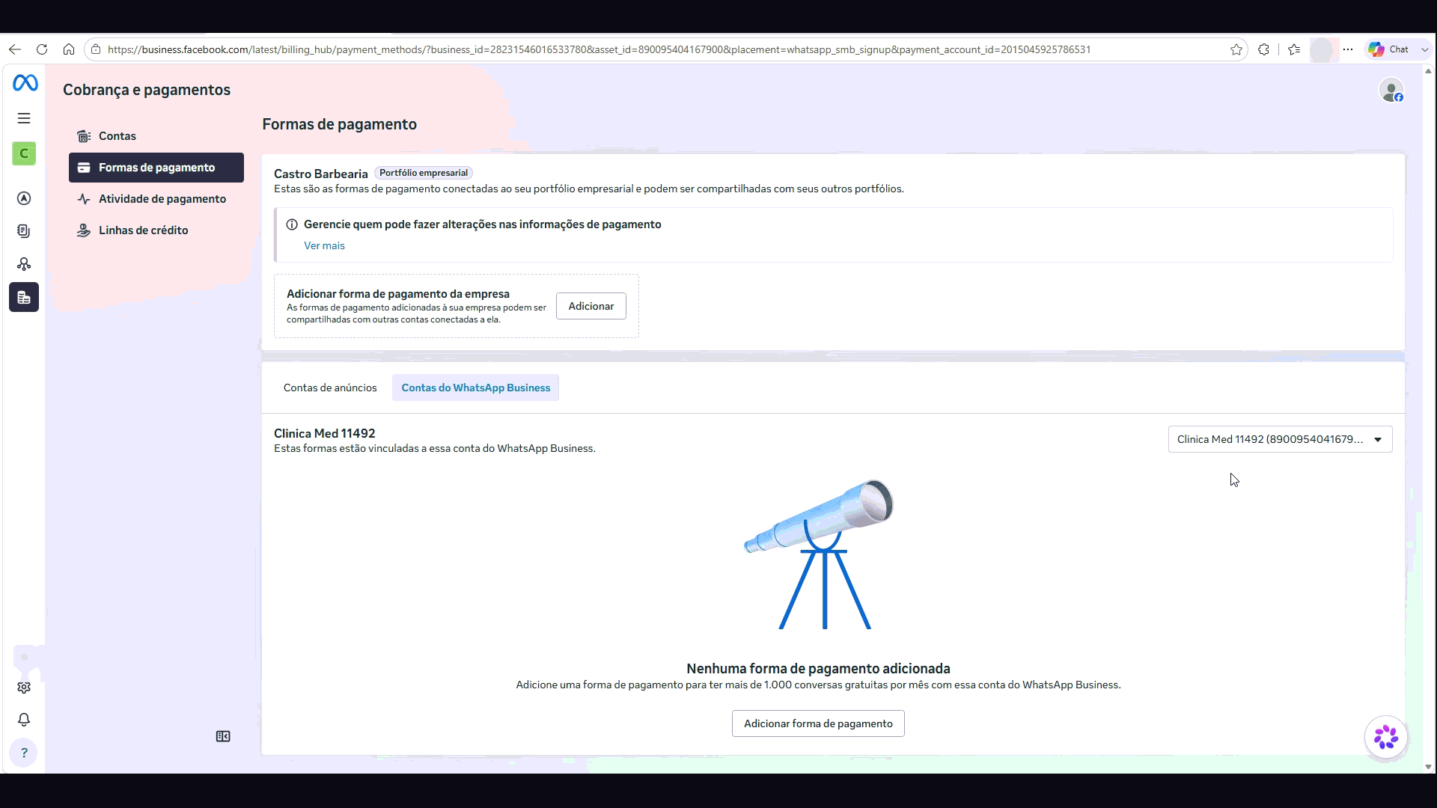Viewport: 1437px width, 808px height.
Task: Open the billing icon highlighted in left rail
Action: pyautogui.click(x=24, y=297)
